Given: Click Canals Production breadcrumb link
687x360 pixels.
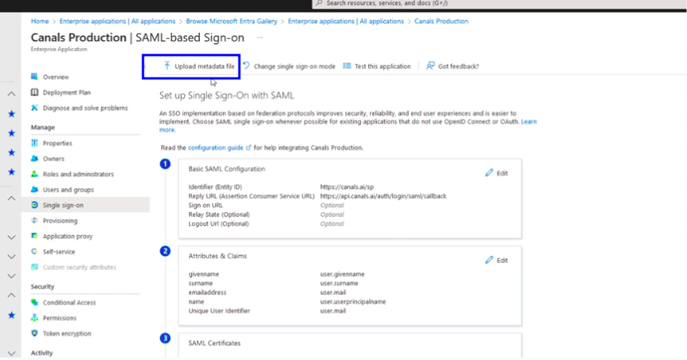Looking at the screenshot, I should coord(441,21).
